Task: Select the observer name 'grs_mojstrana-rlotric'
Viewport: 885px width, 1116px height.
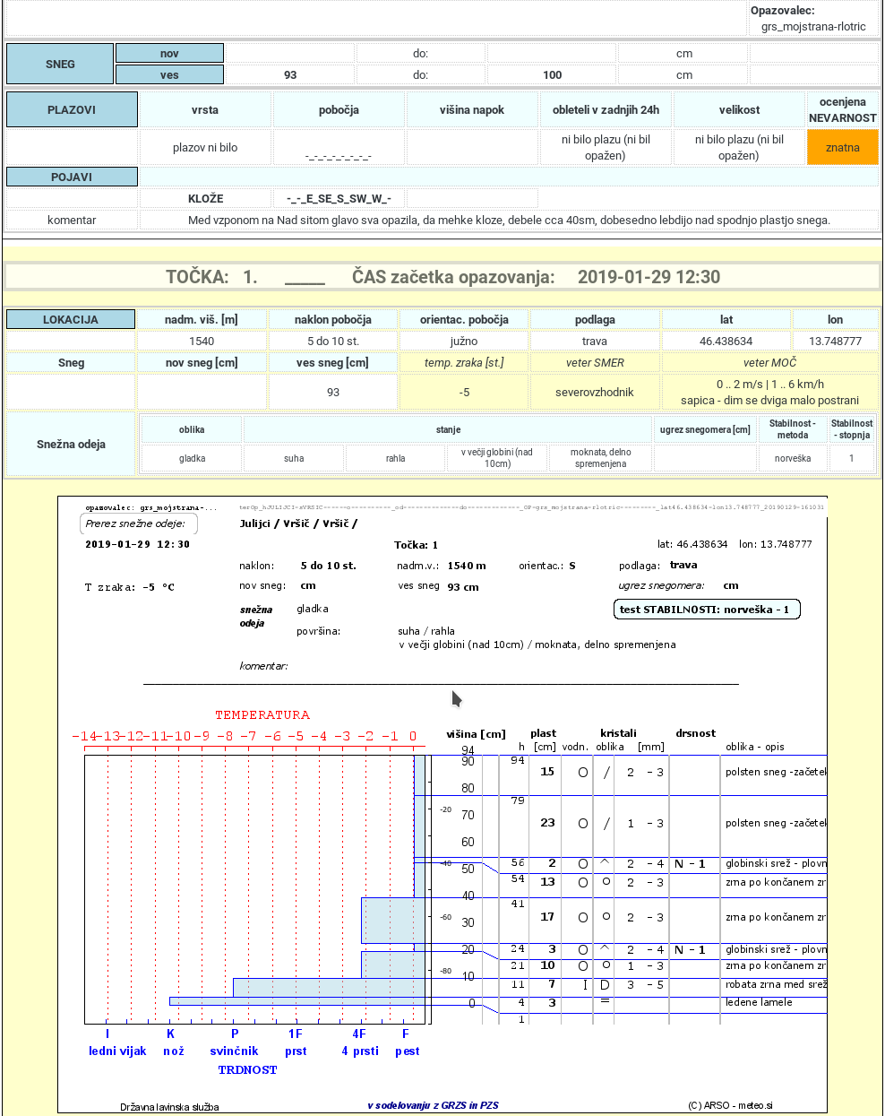Action: (x=813, y=26)
